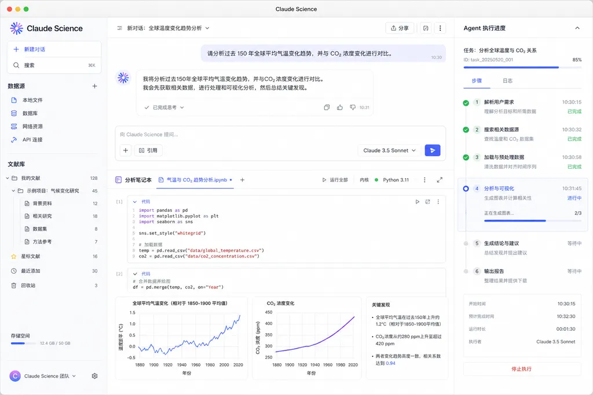Open the notebook more options menu

click(x=424, y=180)
